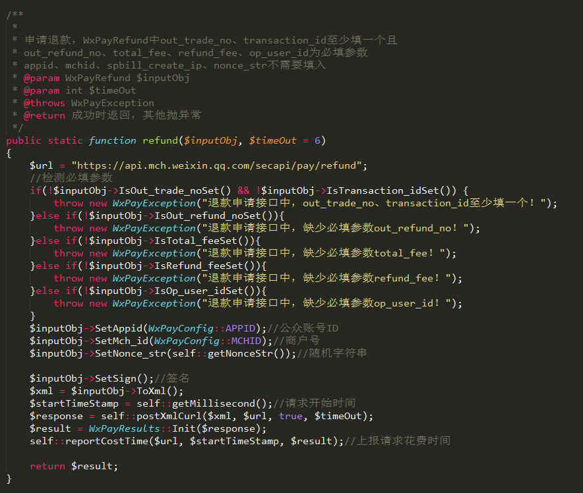Click the MCHID constant
The image size is (583, 493).
point(246,341)
